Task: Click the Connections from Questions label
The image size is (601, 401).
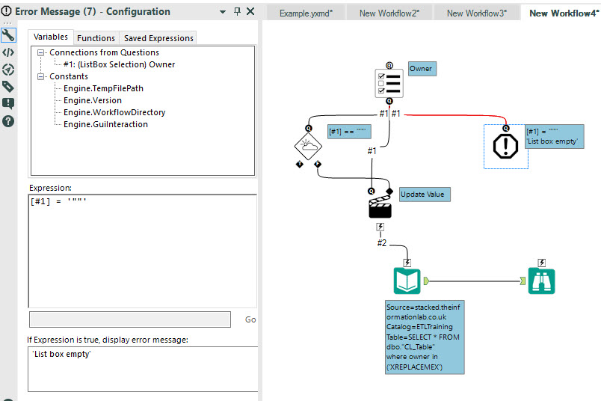Action: point(104,52)
